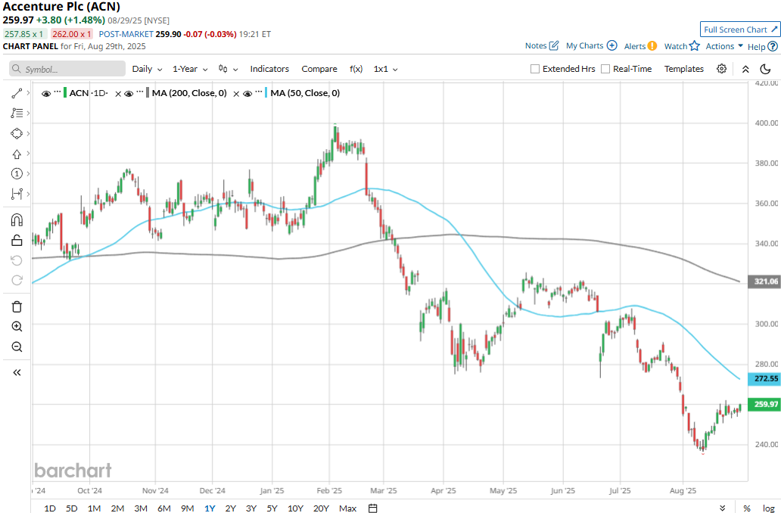
Task: Redo the last chart action
Action: [x=17, y=281]
